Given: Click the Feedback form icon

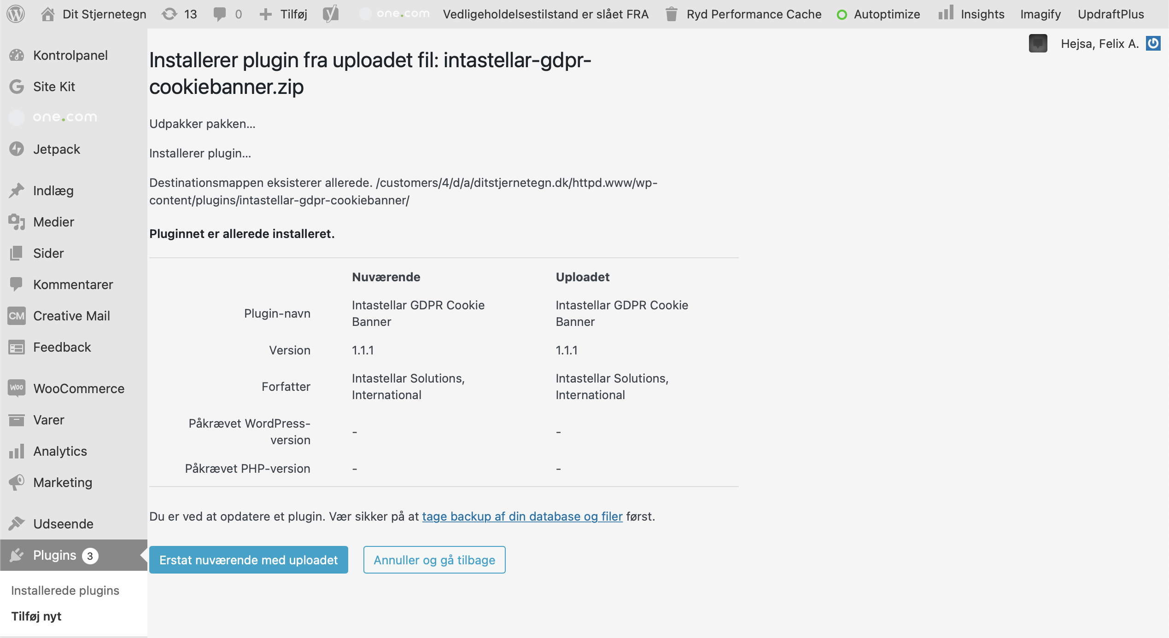Looking at the screenshot, I should pyautogui.click(x=17, y=347).
